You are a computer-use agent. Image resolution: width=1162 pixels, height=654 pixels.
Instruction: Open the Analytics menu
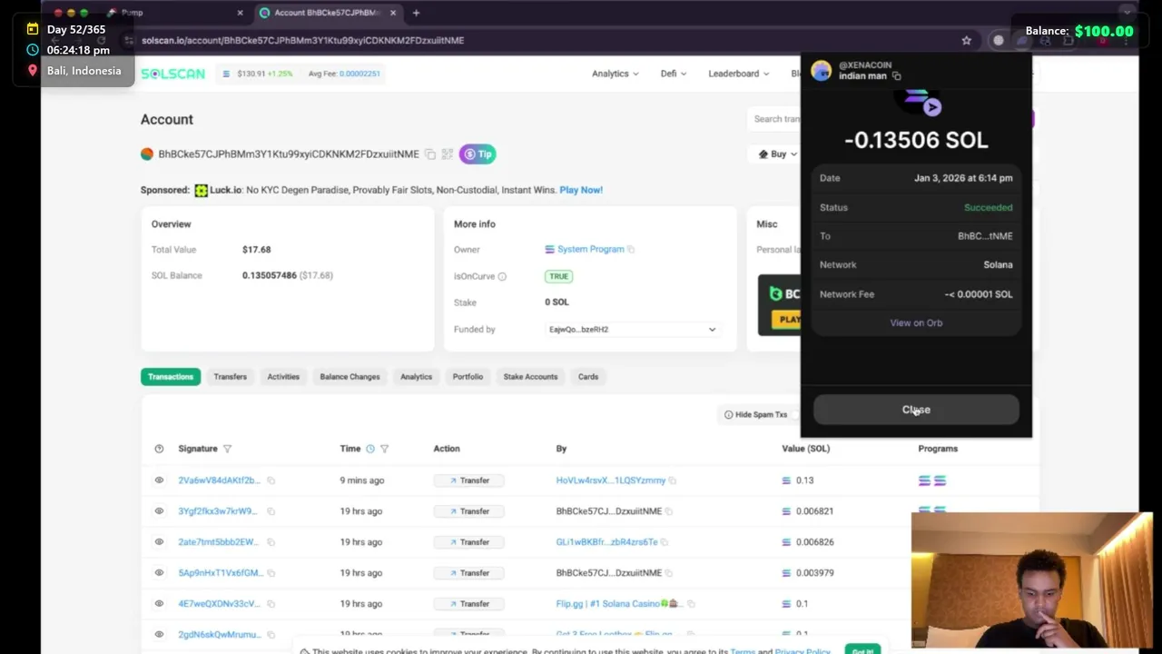(x=615, y=74)
